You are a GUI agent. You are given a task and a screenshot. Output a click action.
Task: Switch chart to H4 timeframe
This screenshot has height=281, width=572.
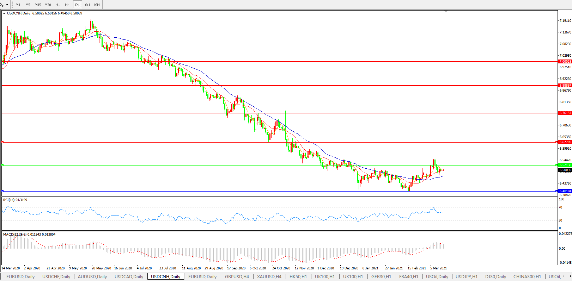(67, 5)
